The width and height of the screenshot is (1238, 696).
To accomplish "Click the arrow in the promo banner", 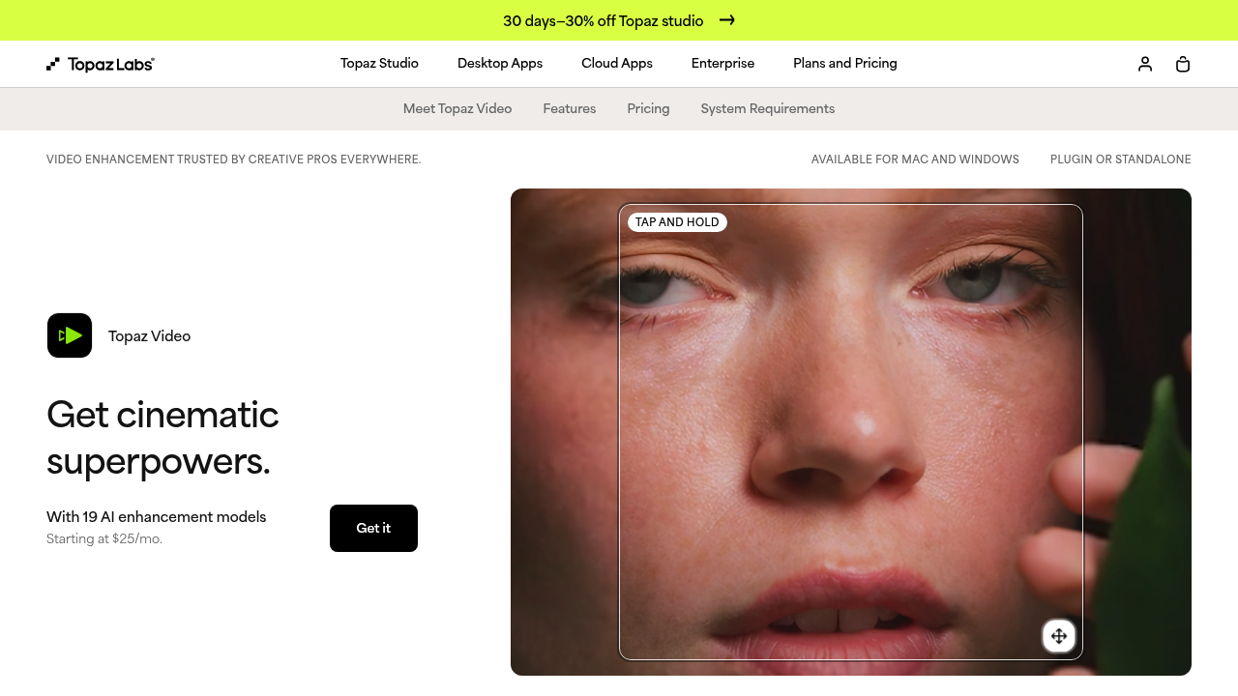I will click(x=727, y=20).
